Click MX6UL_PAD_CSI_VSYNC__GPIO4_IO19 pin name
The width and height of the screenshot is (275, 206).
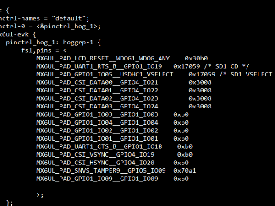click(x=95, y=154)
